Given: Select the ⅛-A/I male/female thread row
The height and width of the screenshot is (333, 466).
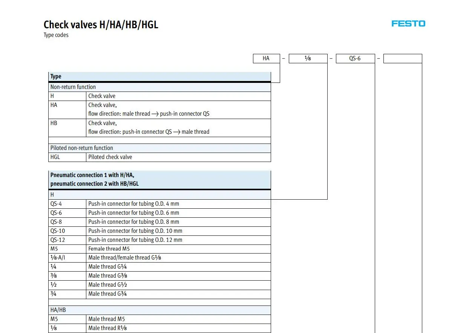Looking at the screenshot, I should tap(159, 258).
